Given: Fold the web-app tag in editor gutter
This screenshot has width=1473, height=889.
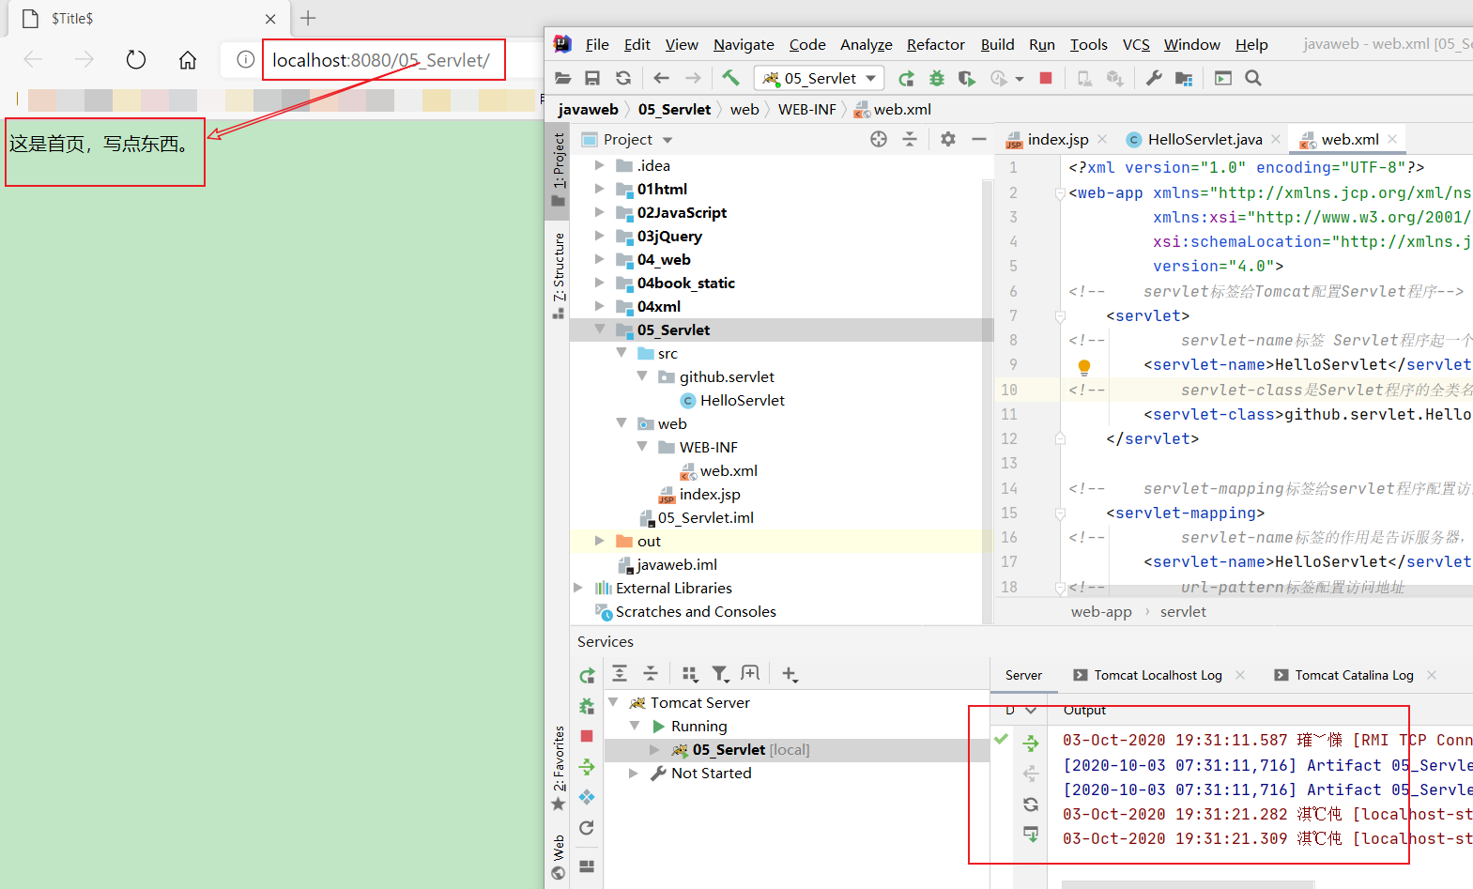Looking at the screenshot, I should pos(1060,193).
